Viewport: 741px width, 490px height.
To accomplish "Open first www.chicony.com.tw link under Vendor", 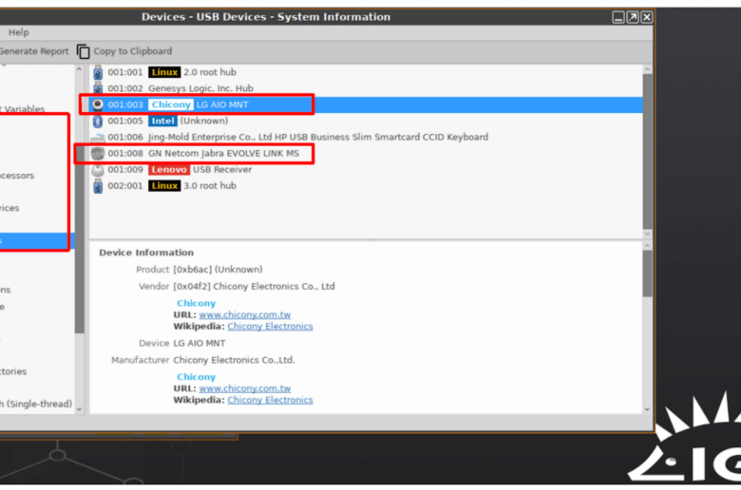I will tap(245, 314).
